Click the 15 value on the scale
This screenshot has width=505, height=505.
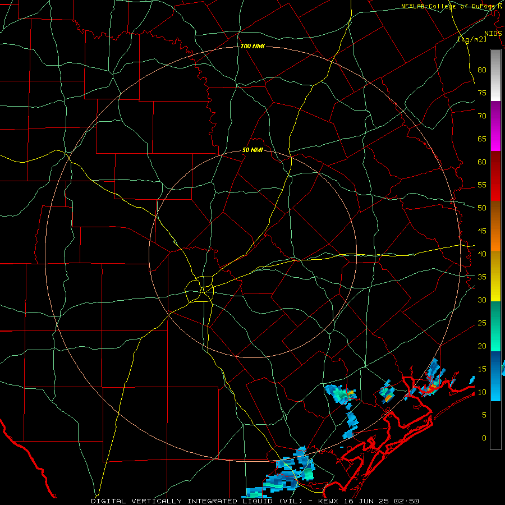point(482,369)
